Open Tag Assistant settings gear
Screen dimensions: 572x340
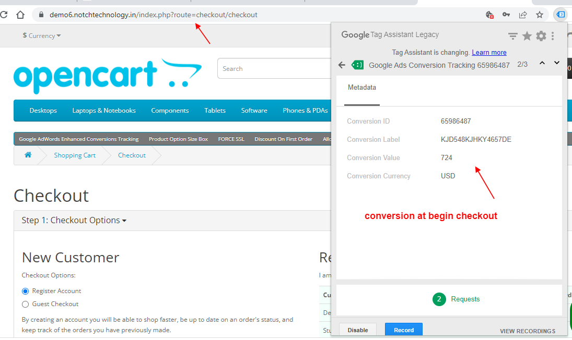click(x=541, y=35)
